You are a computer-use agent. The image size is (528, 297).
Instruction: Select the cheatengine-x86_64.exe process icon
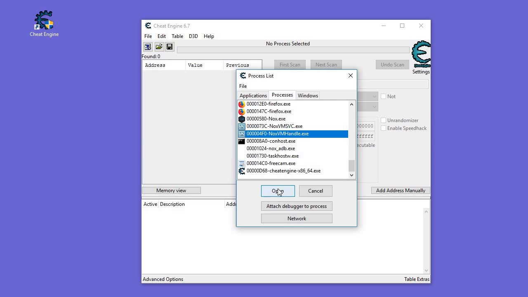242,171
